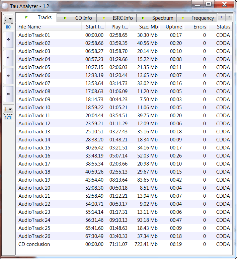The width and height of the screenshot is (237, 259).
Task: Click the plus (add) button in sidebar
Action: tap(8, 40)
